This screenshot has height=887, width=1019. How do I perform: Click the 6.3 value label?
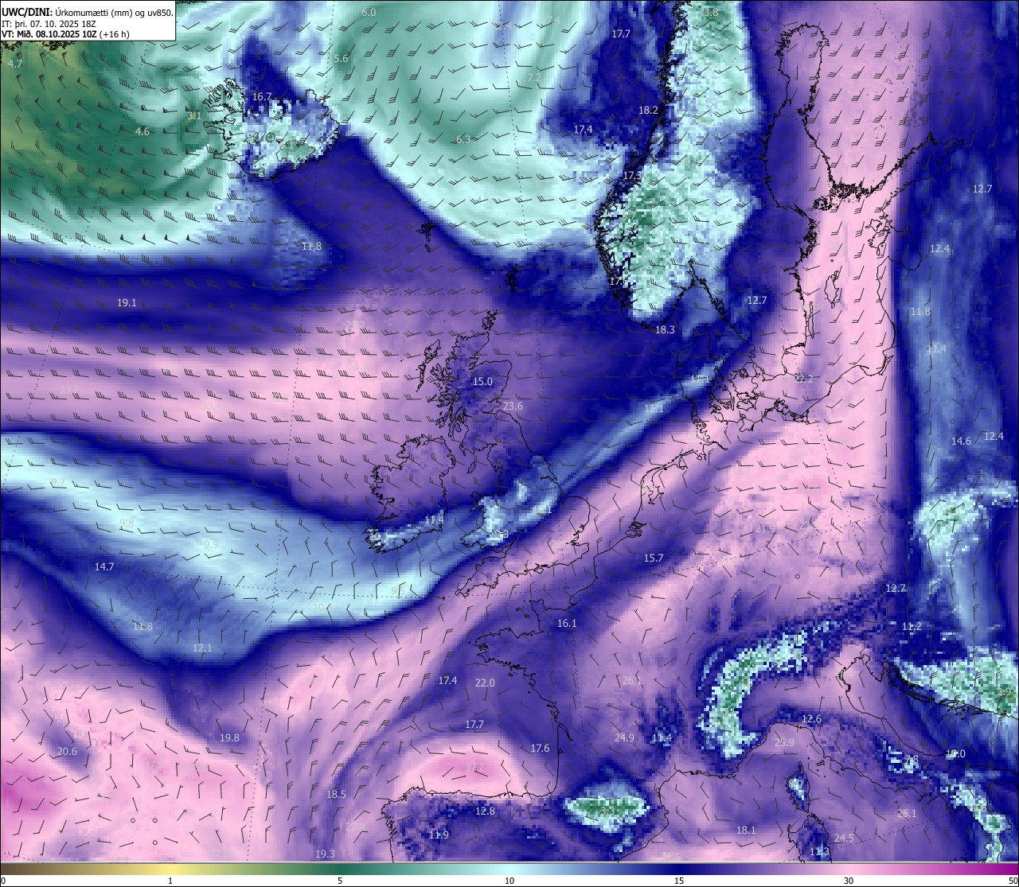[x=463, y=140]
